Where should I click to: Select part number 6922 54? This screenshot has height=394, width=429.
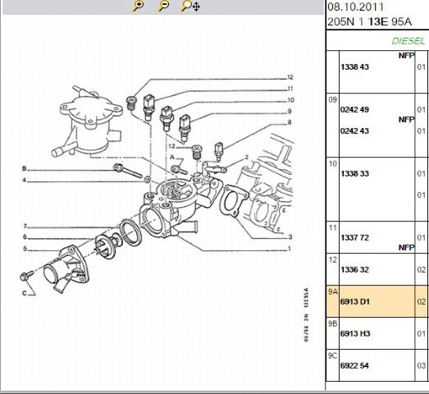[354, 366]
